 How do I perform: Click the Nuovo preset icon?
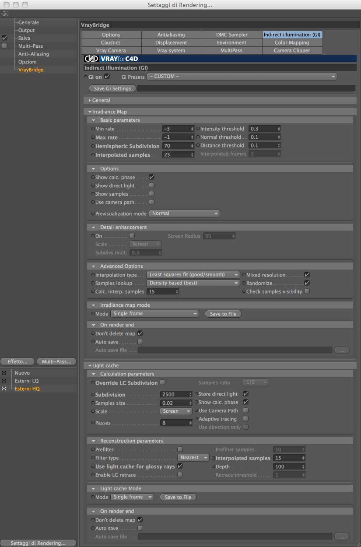4,373
